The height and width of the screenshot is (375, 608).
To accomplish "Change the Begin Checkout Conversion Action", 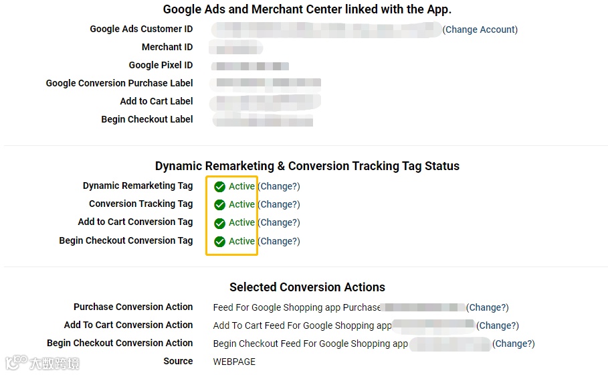I will (x=514, y=344).
